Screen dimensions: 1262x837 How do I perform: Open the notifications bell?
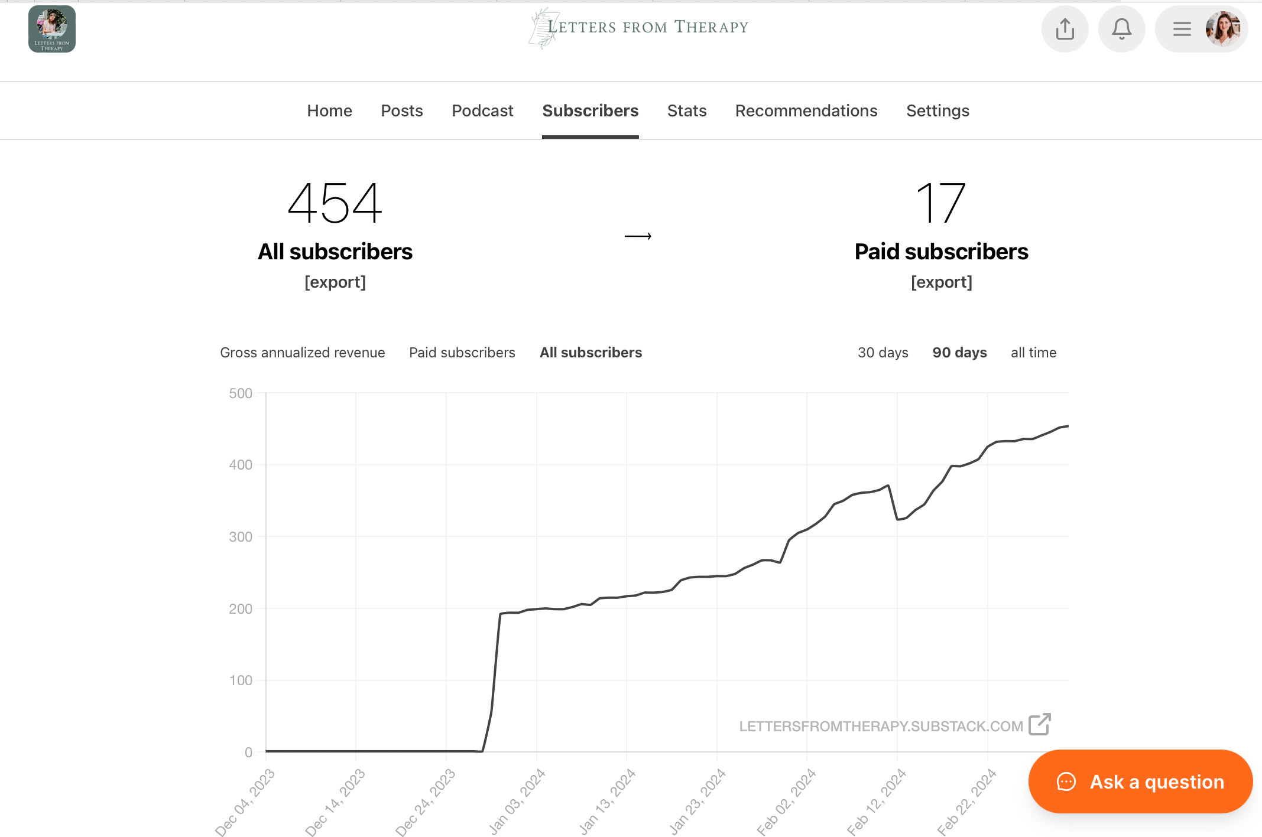pos(1121,29)
